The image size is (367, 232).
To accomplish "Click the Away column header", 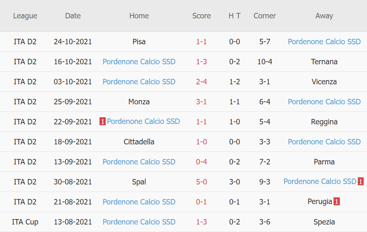I will pyautogui.click(x=324, y=16).
